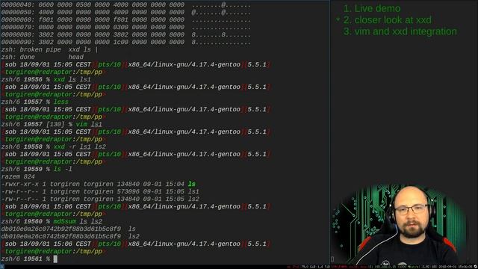
Task: Click the "less" command at prompt 19557
Action: pos(61,102)
